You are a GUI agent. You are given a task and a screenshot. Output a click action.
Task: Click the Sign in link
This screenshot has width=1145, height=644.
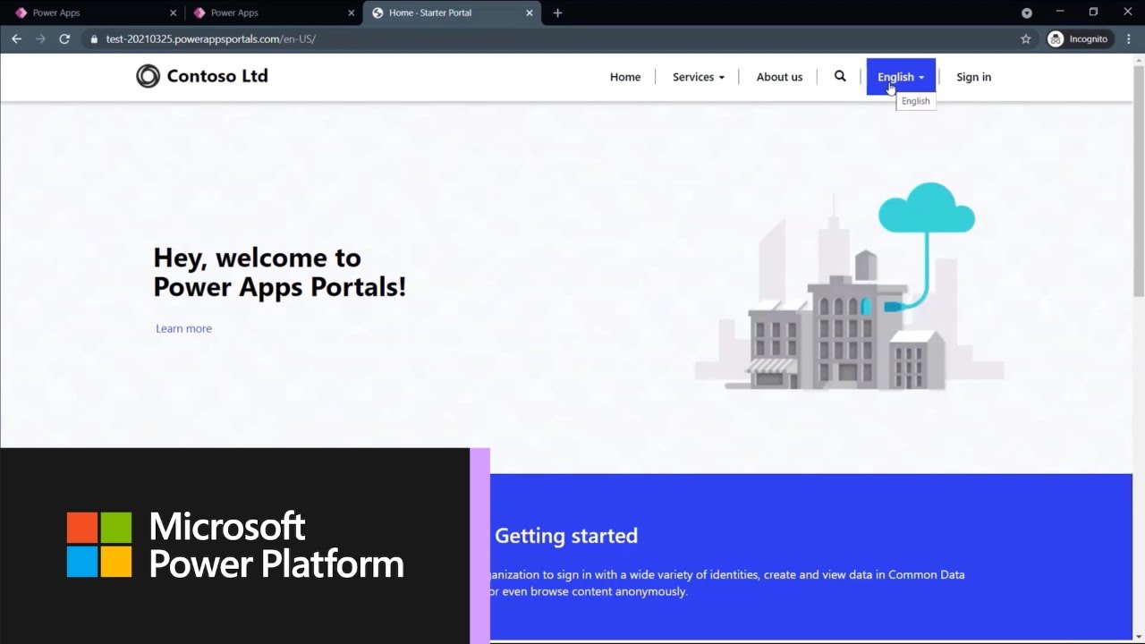[973, 77]
